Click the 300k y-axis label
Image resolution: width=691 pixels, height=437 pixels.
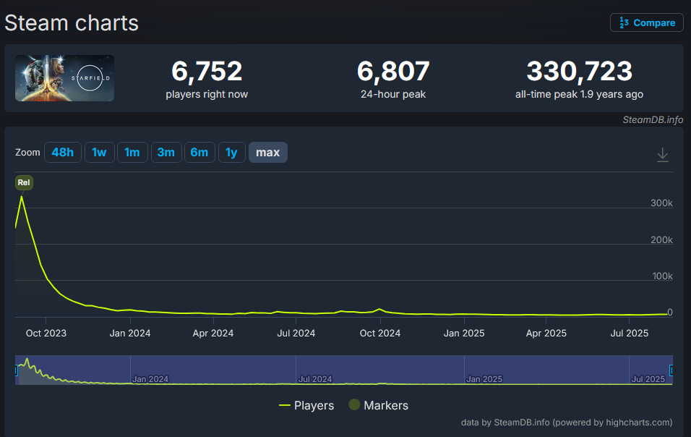pos(661,203)
